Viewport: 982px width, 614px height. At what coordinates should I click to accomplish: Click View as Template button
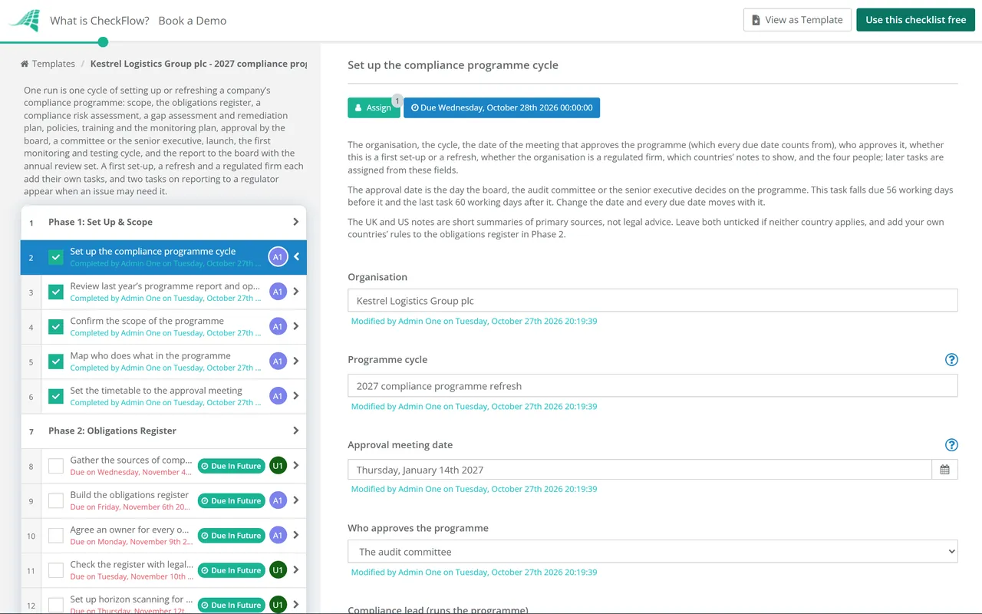[x=797, y=20]
